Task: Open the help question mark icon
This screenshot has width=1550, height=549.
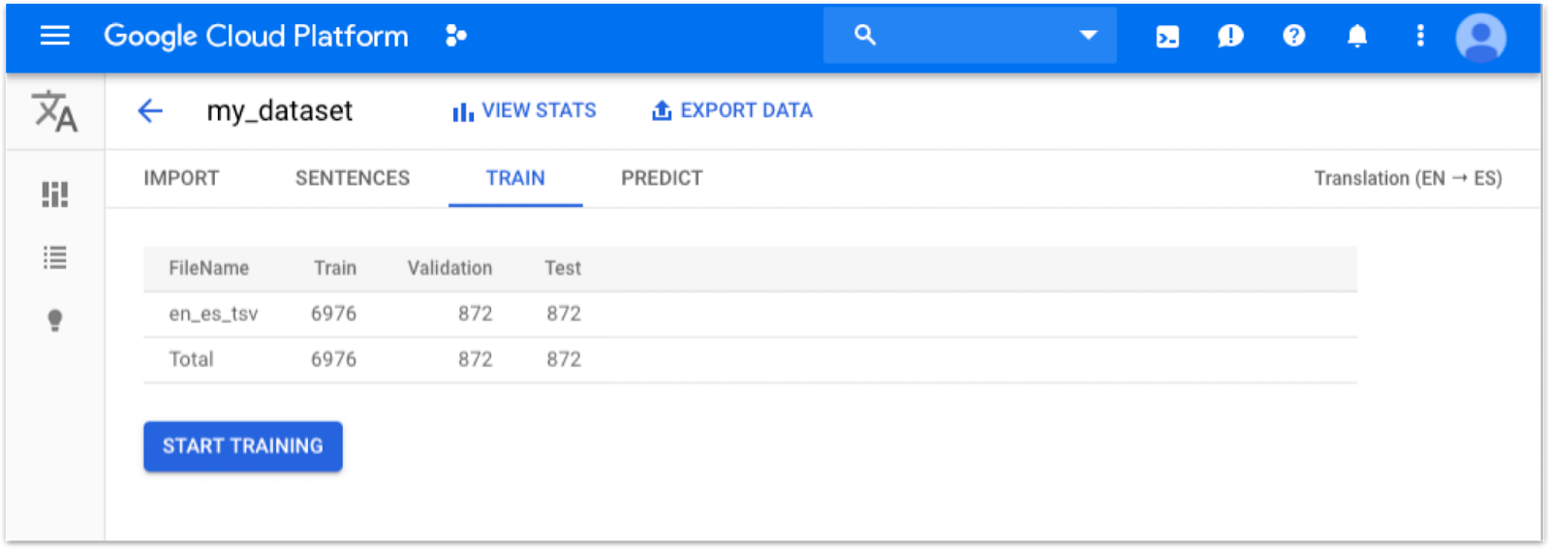Action: coord(1293,36)
